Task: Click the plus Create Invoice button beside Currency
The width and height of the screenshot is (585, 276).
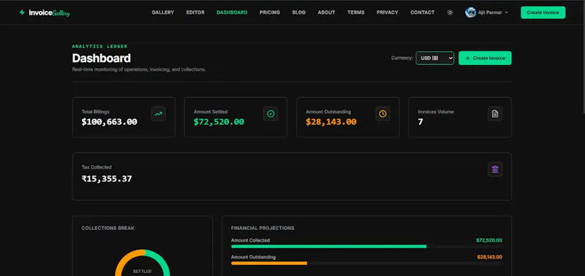Action: pos(485,58)
